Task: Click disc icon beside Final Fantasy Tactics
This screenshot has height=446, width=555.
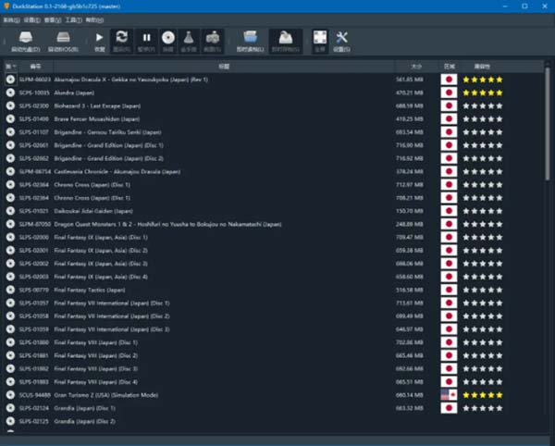Action: (x=10, y=290)
